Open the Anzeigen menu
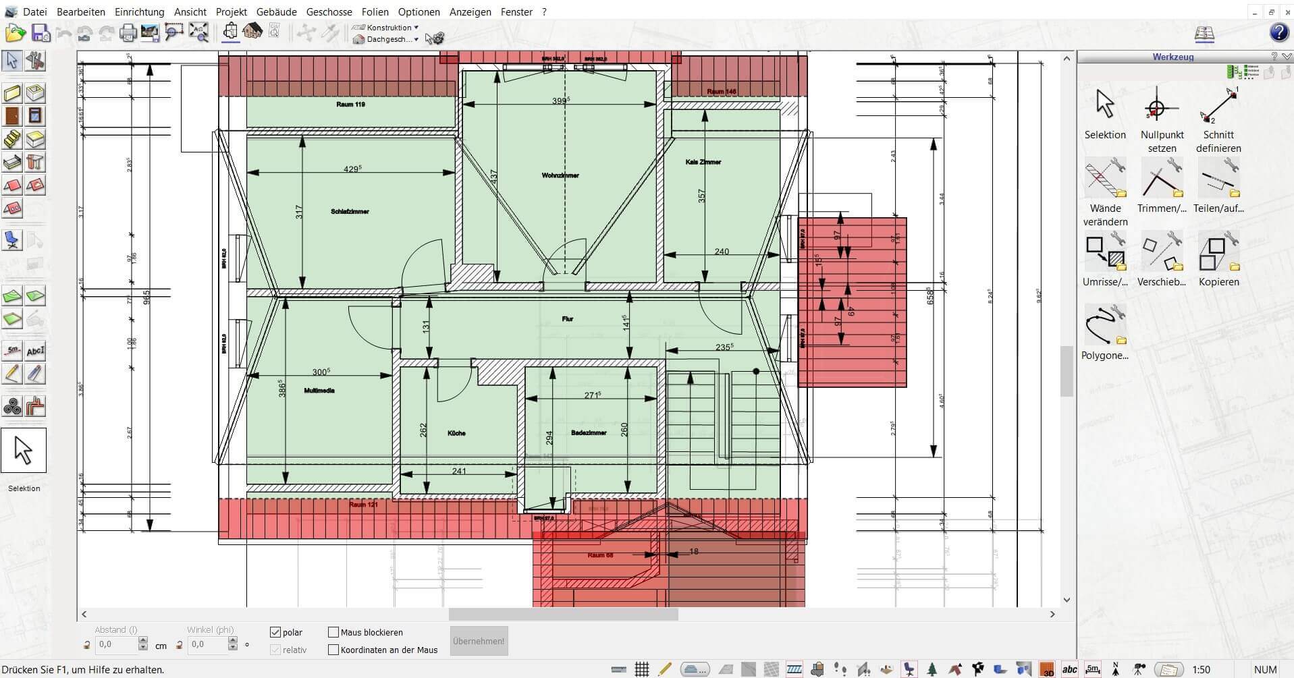 pyautogui.click(x=470, y=12)
